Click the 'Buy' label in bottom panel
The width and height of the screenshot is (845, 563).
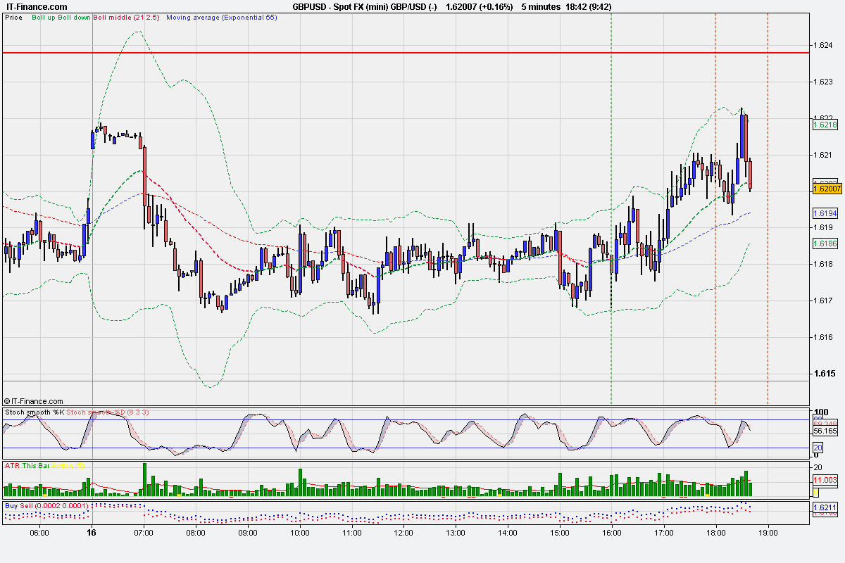[x=11, y=505]
